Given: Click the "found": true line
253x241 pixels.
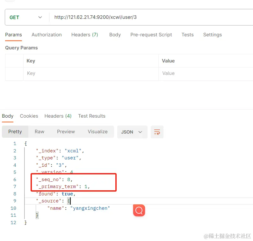Looking at the screenshot, I should (x=56, y=194).
